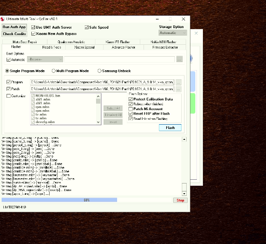266x244 pixels.
Task: Click the UMT serial number in status bar
Action: 15,207
